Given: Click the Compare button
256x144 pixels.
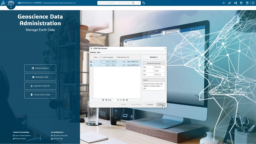Looking at the screenshot, I should click(150, 105).
